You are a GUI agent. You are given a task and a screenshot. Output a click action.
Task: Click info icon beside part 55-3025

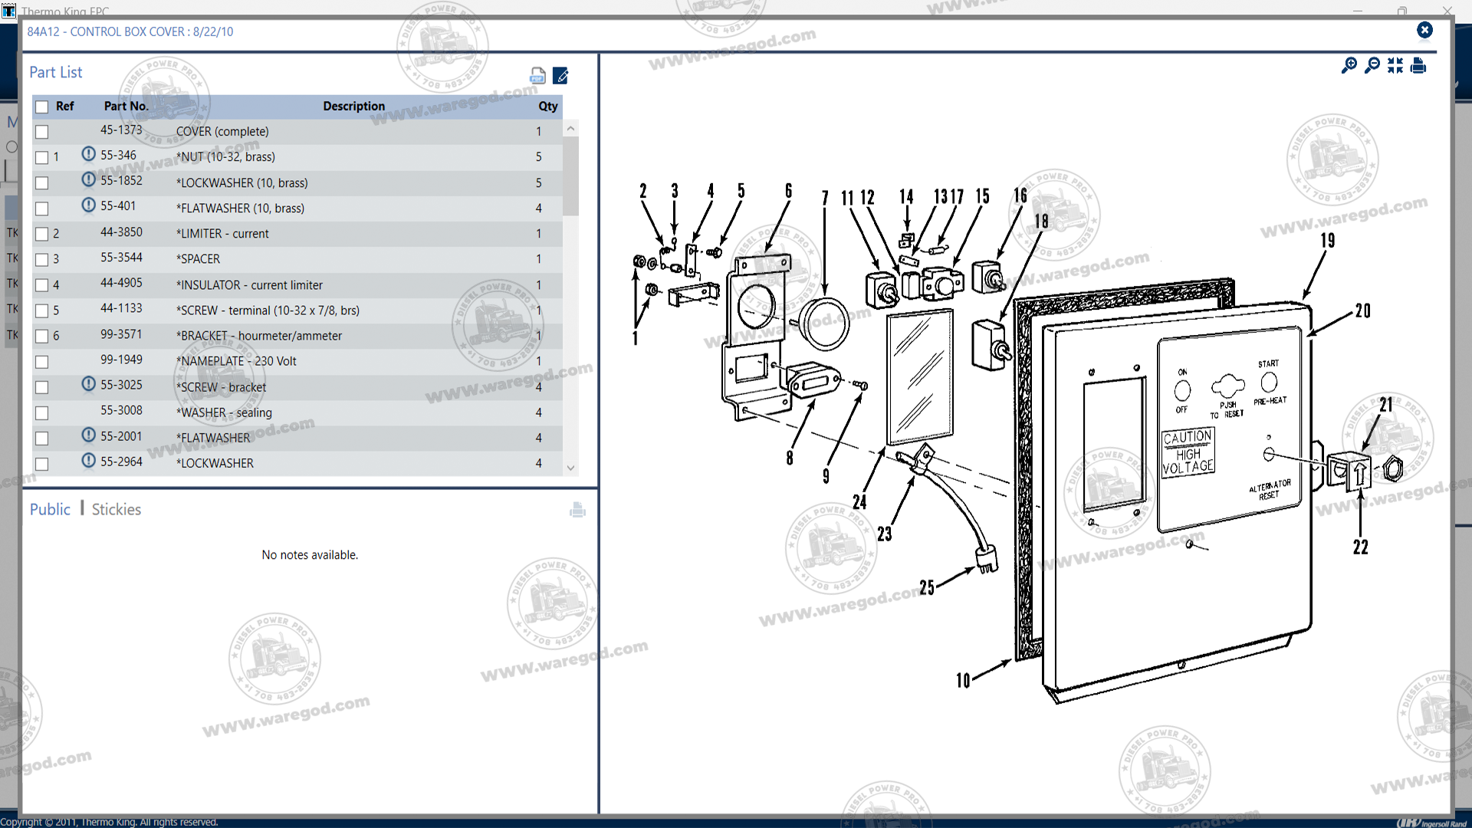(88, 385)
